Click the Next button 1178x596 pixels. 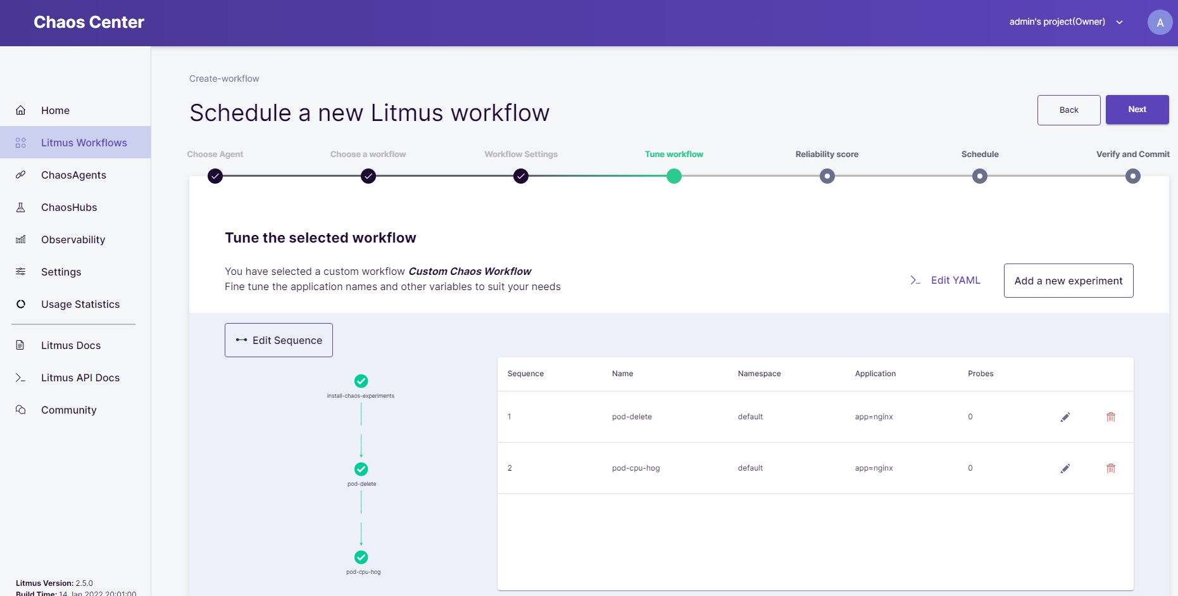(1137, 110)
